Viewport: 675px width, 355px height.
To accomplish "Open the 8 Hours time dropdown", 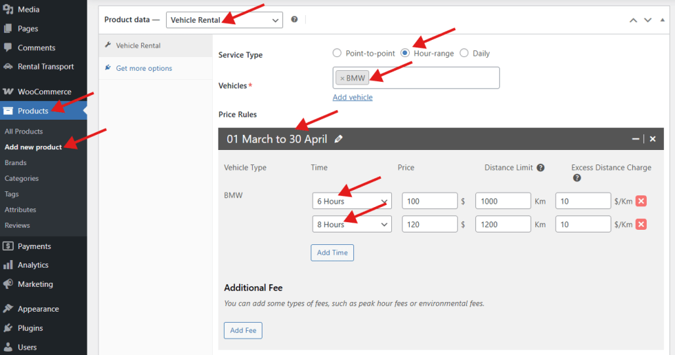I will pyautogui.click(x=351, y=224).
